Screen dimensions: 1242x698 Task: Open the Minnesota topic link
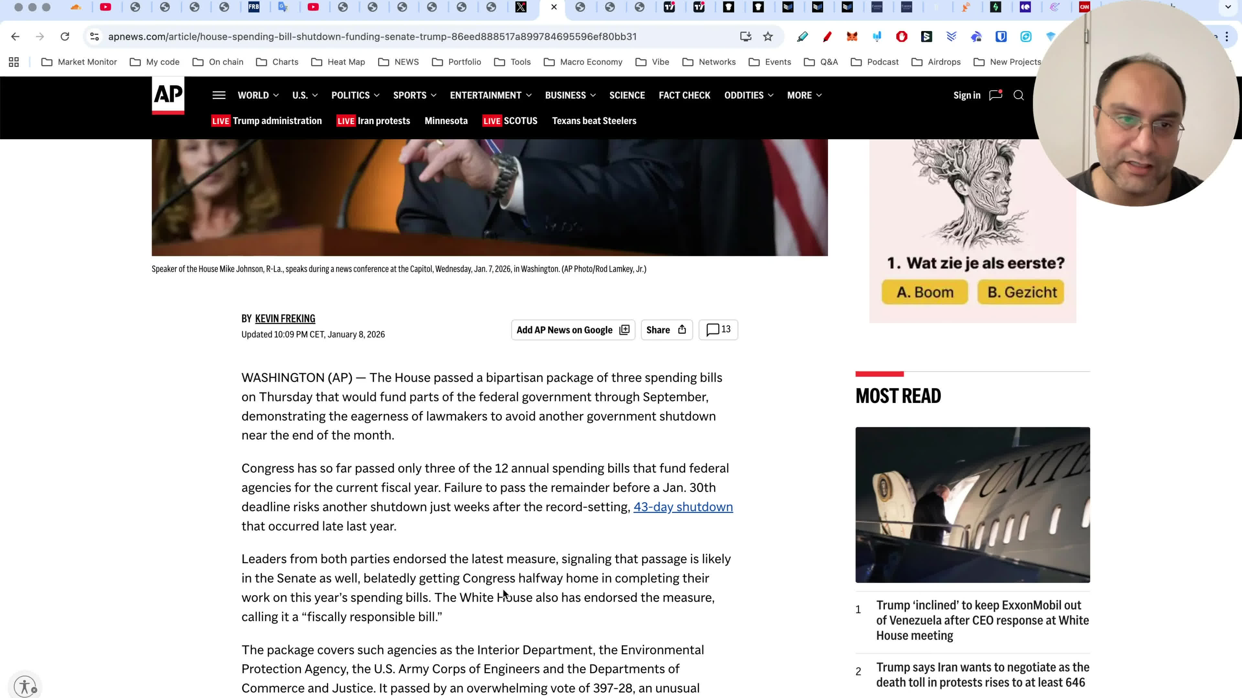(x=446, y=121)
